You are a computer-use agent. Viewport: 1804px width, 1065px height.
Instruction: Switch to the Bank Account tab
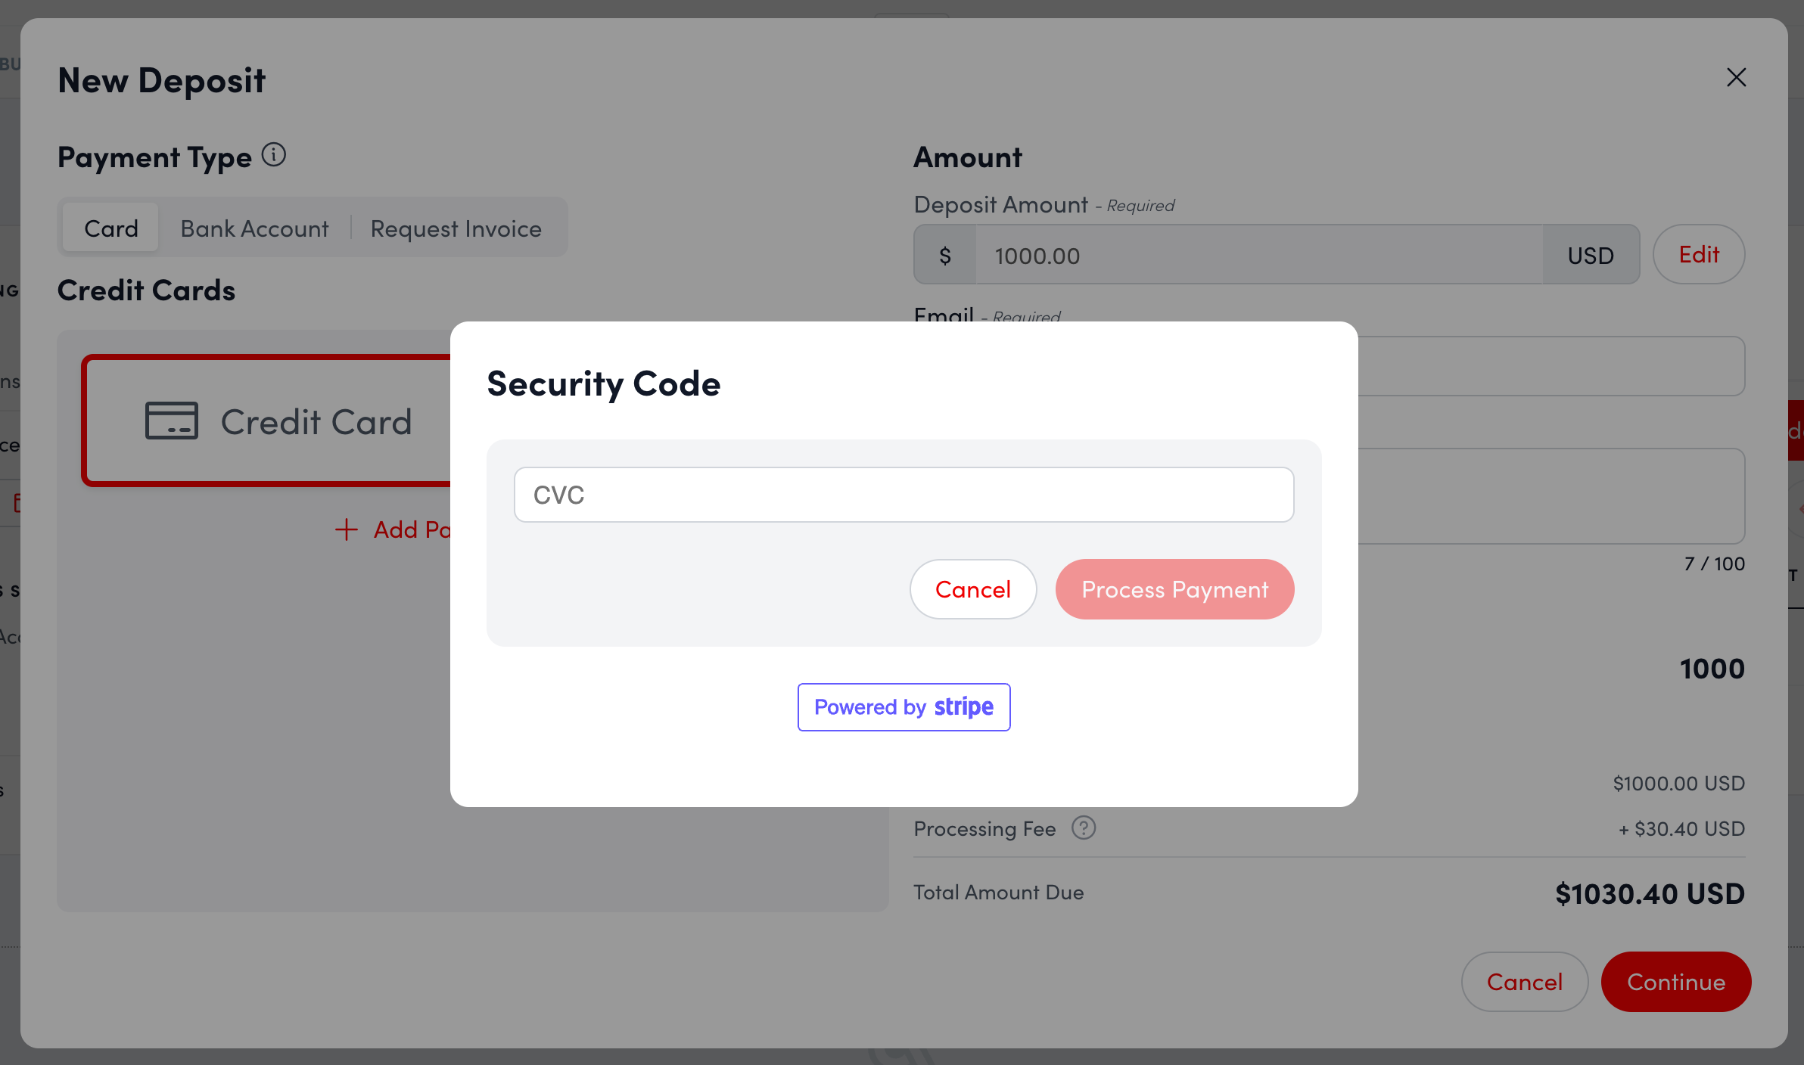(254, 228)
